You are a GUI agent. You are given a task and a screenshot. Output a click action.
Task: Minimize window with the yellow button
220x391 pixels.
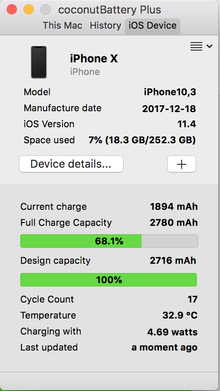pyautogui.click(x=29, y=9)
